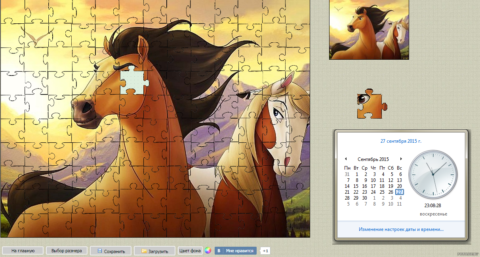Select date 15 in the calendar
Screen dimensions: 480x257
pyautogui.click(x=356, y=186)
